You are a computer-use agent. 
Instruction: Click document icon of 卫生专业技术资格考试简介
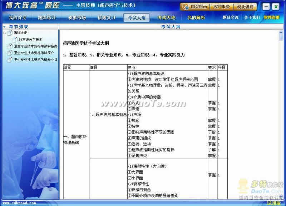pyautogui.click(x=10, y=53)
